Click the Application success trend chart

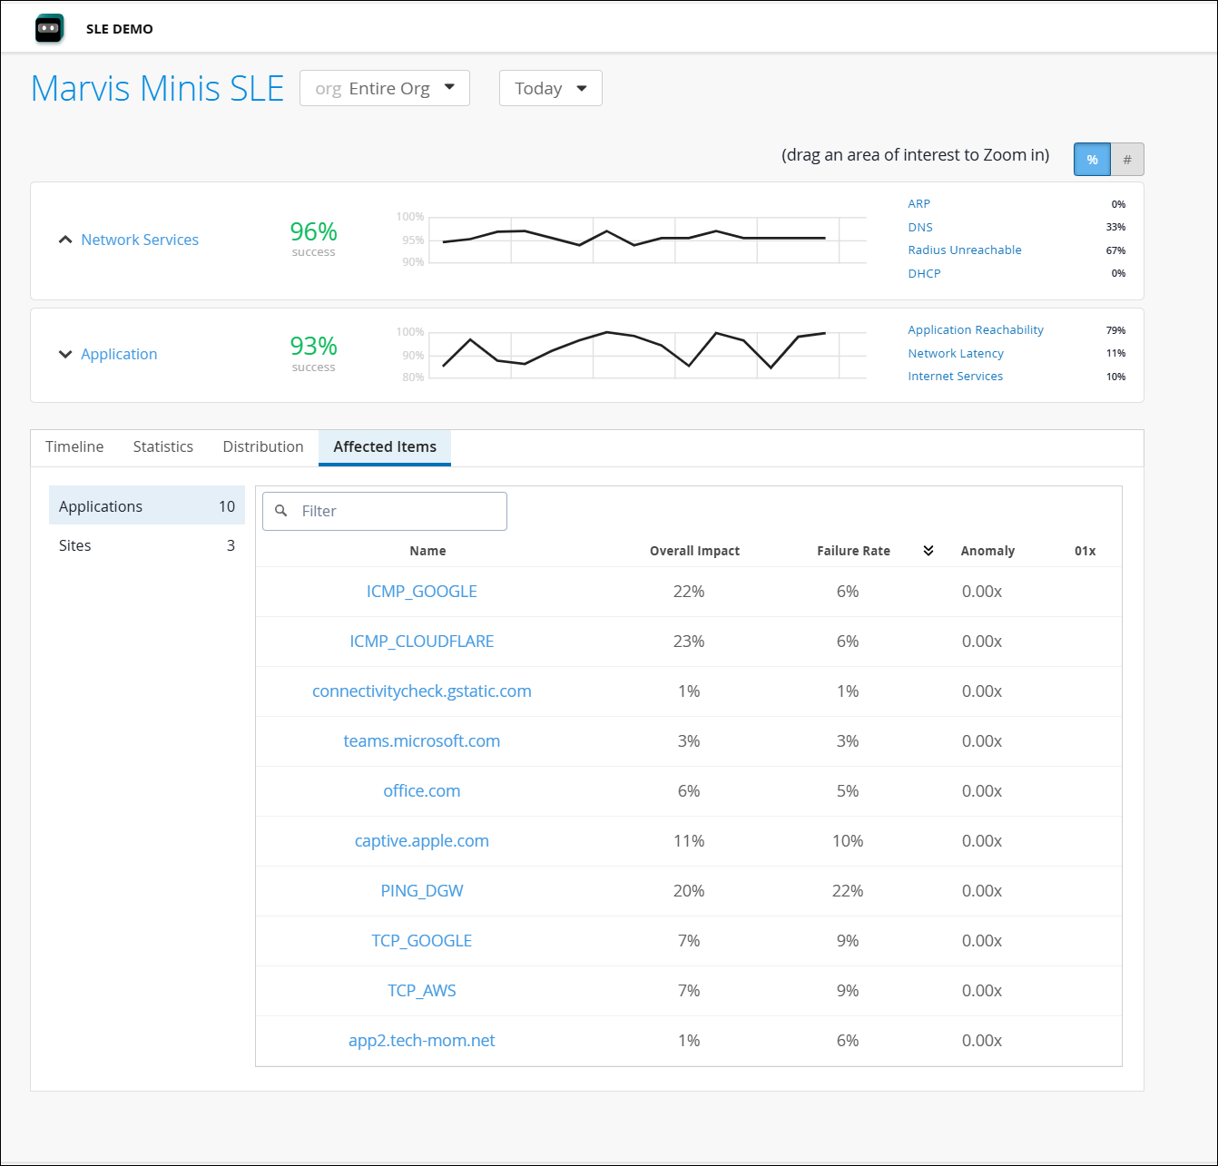(635, 354)
